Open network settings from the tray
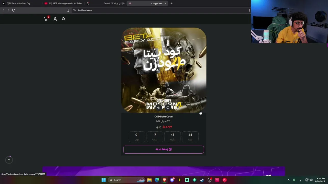 307,180
